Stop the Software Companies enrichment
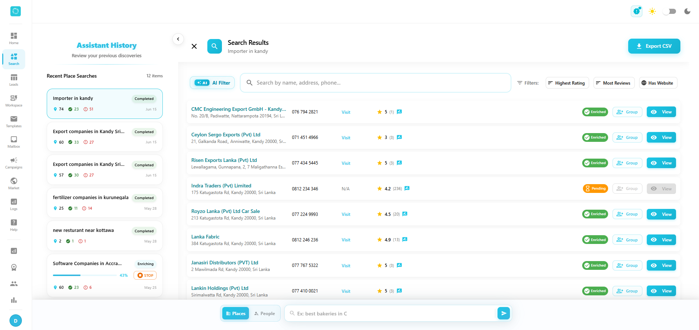This screenshot has width=699, height=330. click(x=145, y=275)
